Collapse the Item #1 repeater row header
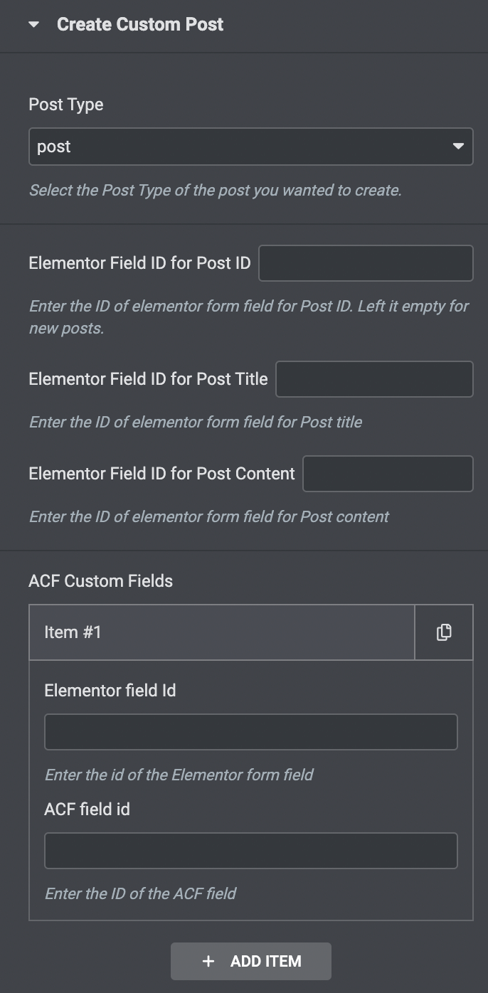 point(221,632)
